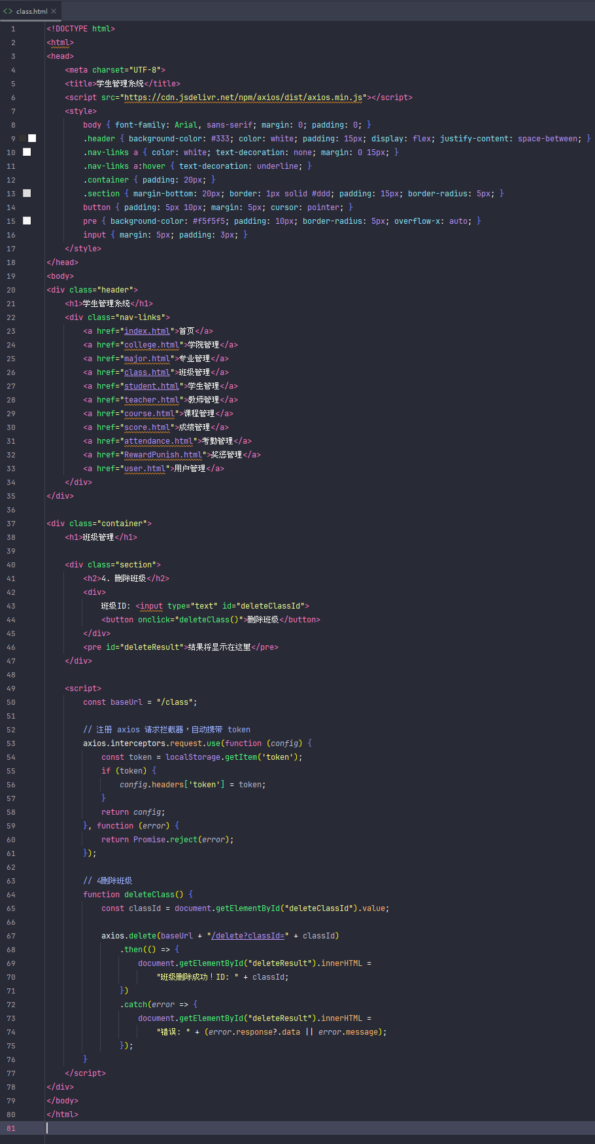Click the axios interceptor comment on line 52

point(167,730)
